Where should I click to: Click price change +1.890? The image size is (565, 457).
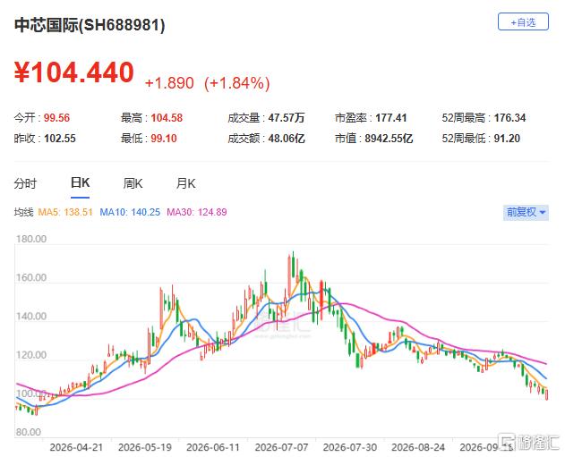point(169,83)
